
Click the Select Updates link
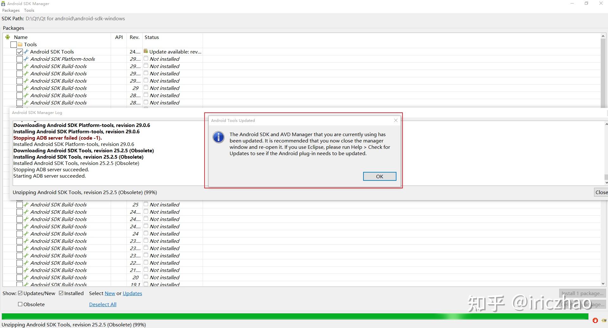[132, 293]
